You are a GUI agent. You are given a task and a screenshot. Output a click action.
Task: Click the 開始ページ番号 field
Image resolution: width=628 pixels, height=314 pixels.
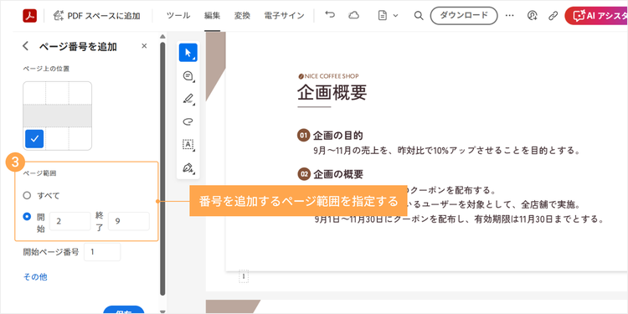pos(102,252)
